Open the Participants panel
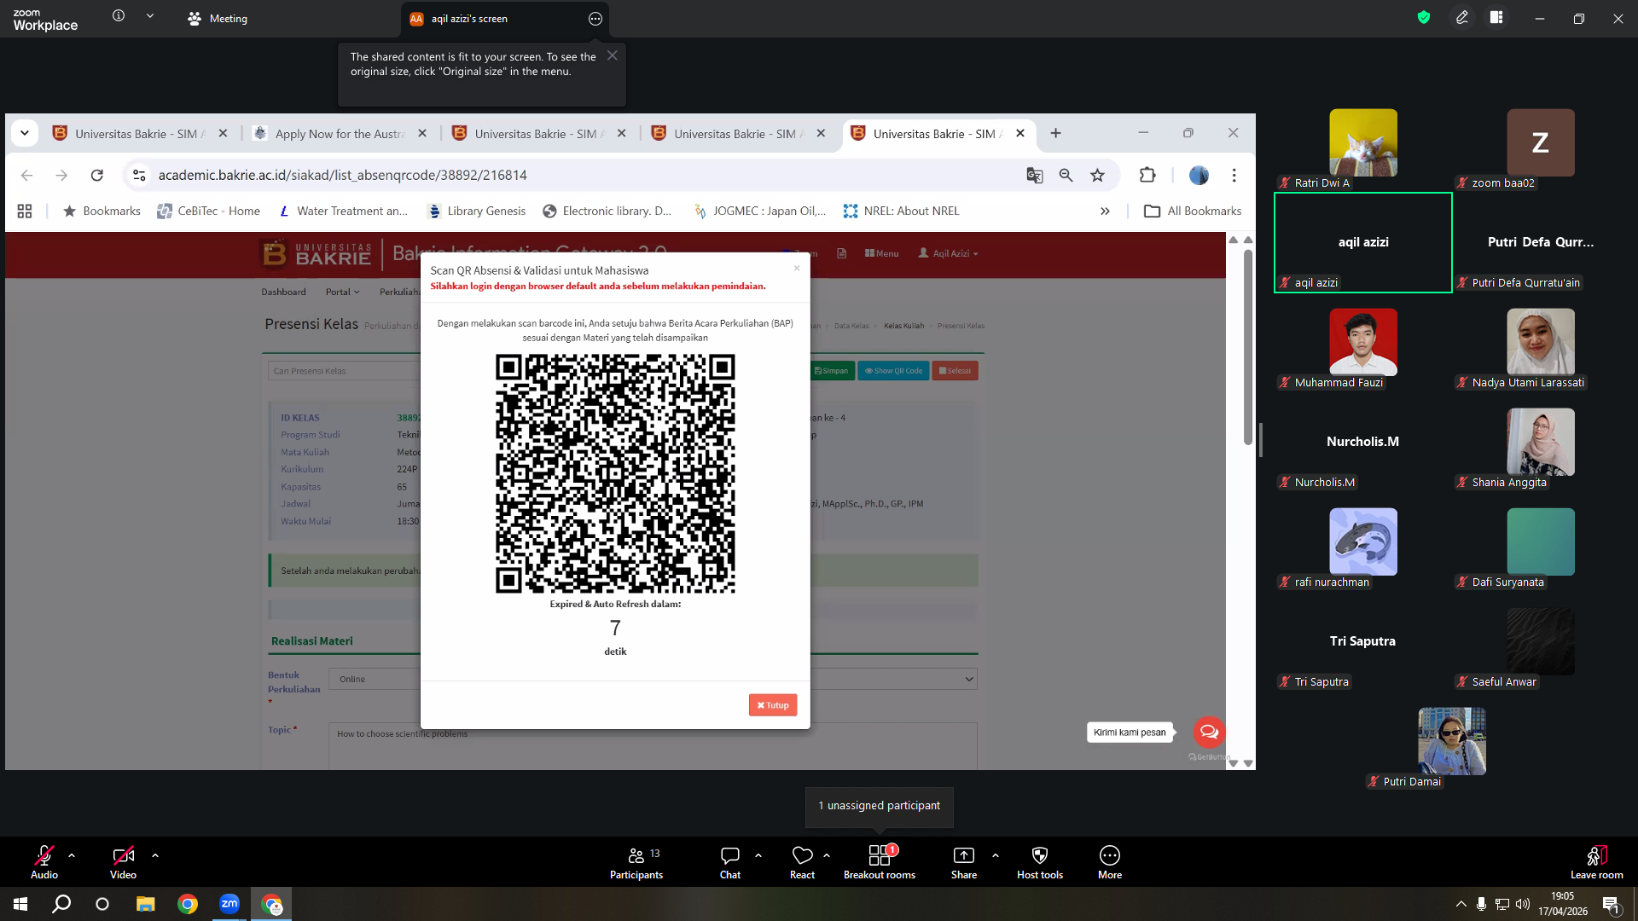 click(636, 861)
